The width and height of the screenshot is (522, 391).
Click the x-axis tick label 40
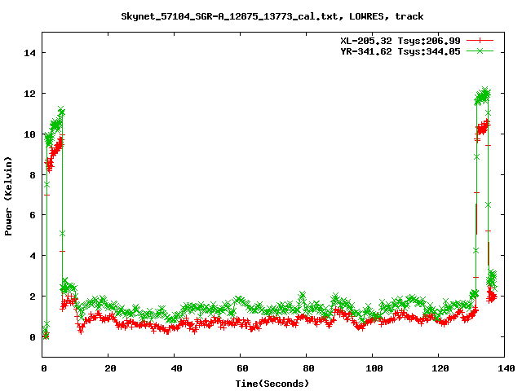coord(176,368)
